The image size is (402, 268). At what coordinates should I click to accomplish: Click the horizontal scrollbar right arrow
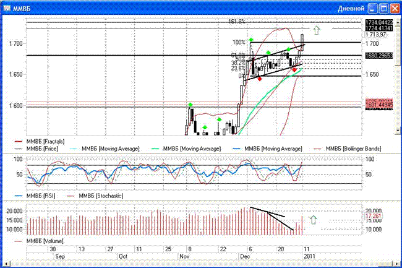coord(395,264)
